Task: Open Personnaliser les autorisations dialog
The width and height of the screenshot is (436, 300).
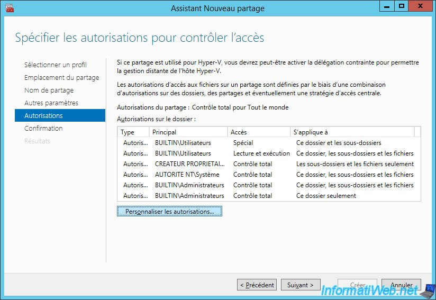Action: click(x=169, y=211)
